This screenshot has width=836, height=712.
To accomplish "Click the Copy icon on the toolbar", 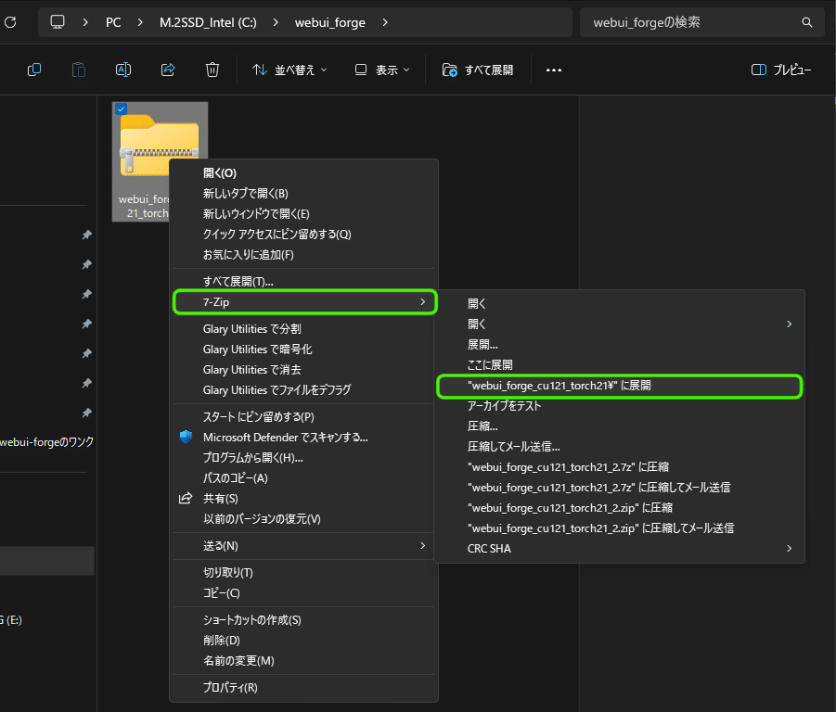I will point(33,70).
